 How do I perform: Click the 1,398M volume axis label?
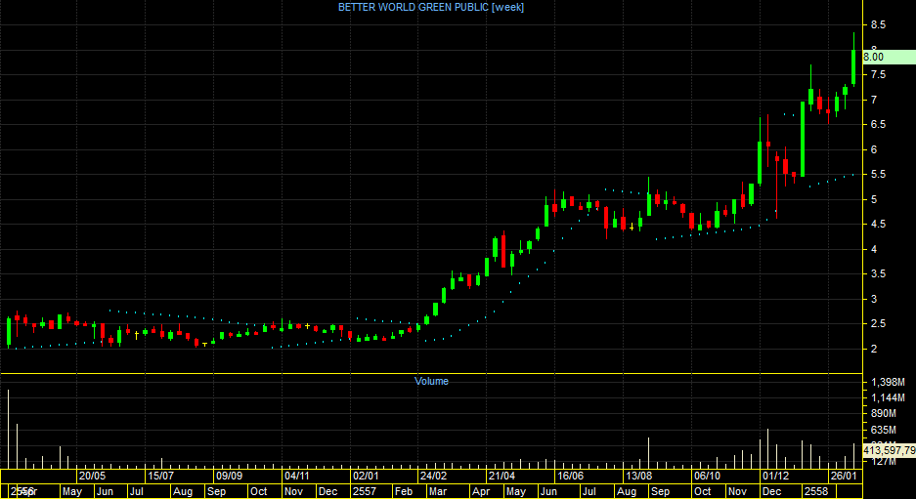pyautogui.click(x=888, y=382)
